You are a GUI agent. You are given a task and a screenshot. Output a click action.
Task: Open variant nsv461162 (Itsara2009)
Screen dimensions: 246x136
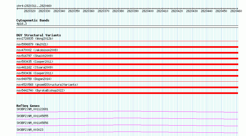coord(35,67)
